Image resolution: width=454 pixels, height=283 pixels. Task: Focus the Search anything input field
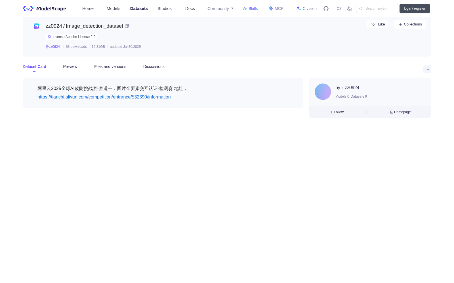click(377, 8)
